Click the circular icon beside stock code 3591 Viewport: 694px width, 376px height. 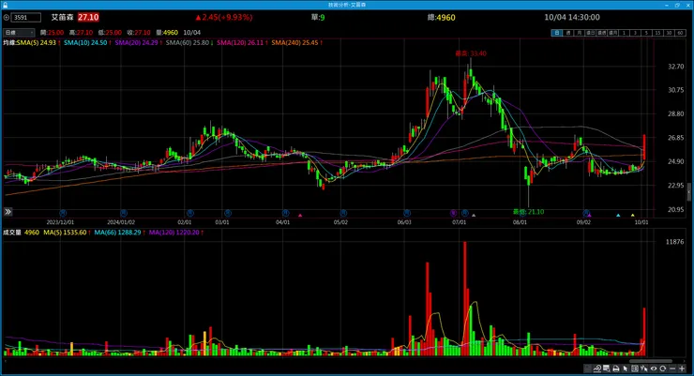7,17
